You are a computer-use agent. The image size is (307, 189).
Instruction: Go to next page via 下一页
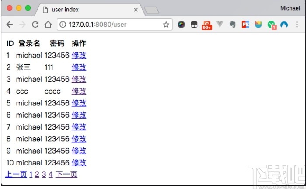[66, 174]
